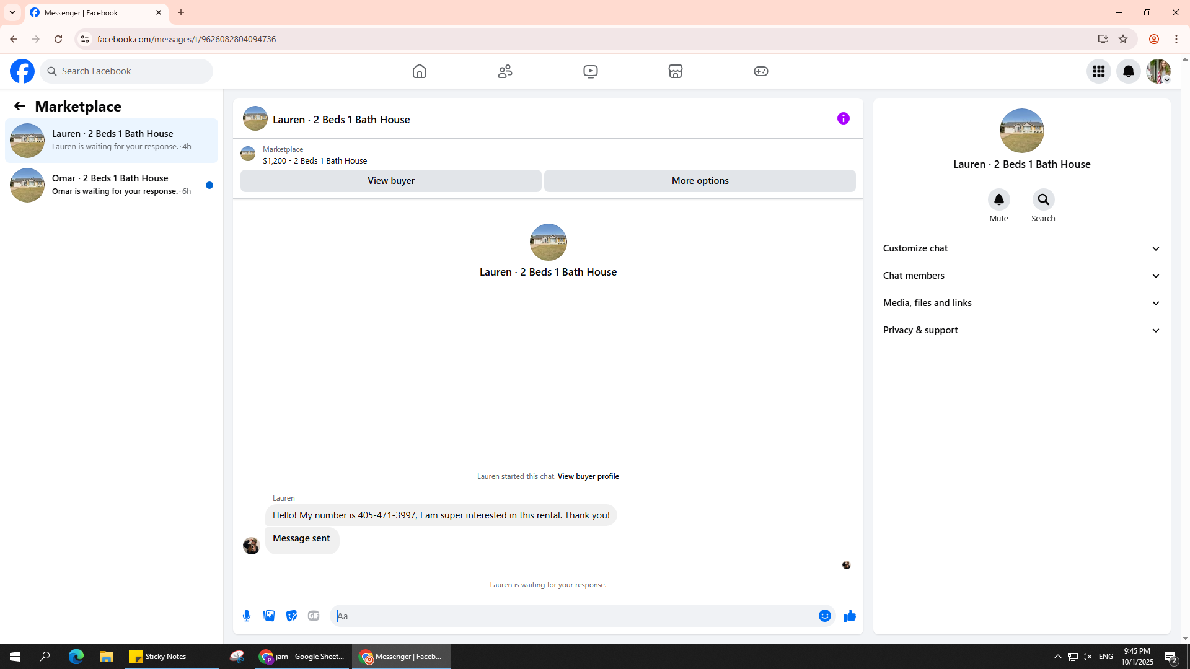Expand the Customize chat section
The height and width of the screenshot is (669, 1190).
pos(1021,248)
